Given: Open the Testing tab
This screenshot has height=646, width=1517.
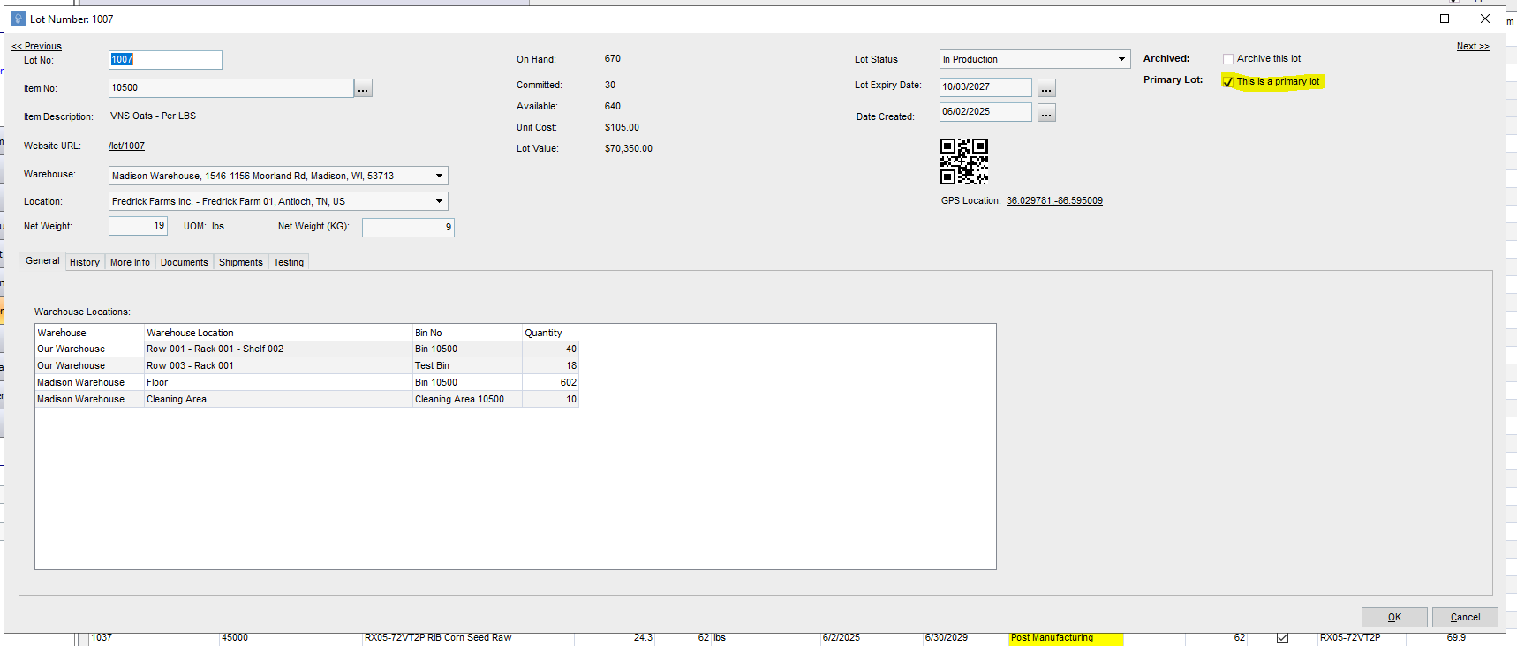Looking at the screenshot, I should (x=289, y=262).
